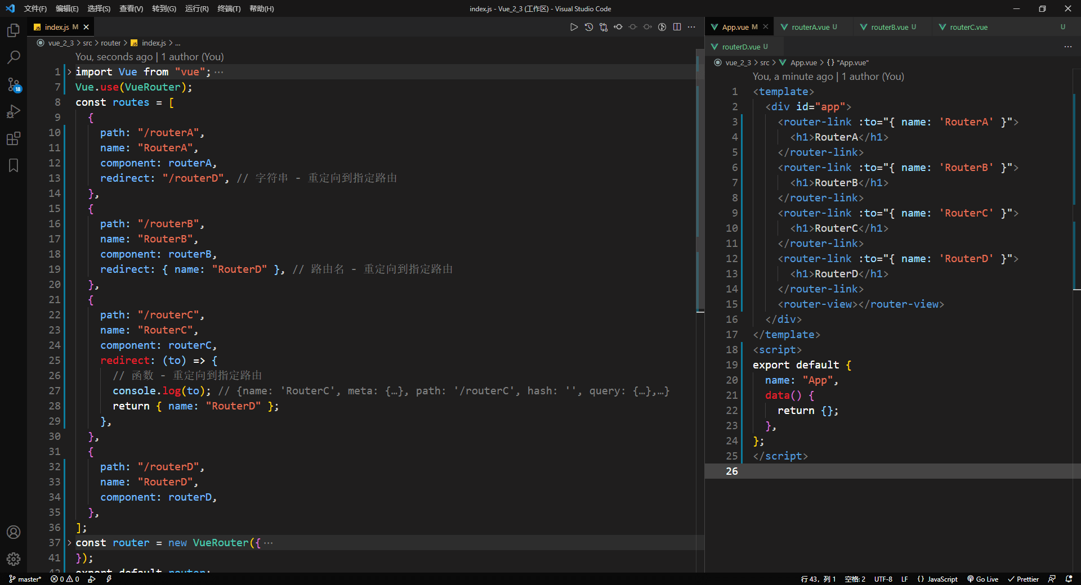
Task: Close the App.vue tab
Action: [x=766, y=27]
